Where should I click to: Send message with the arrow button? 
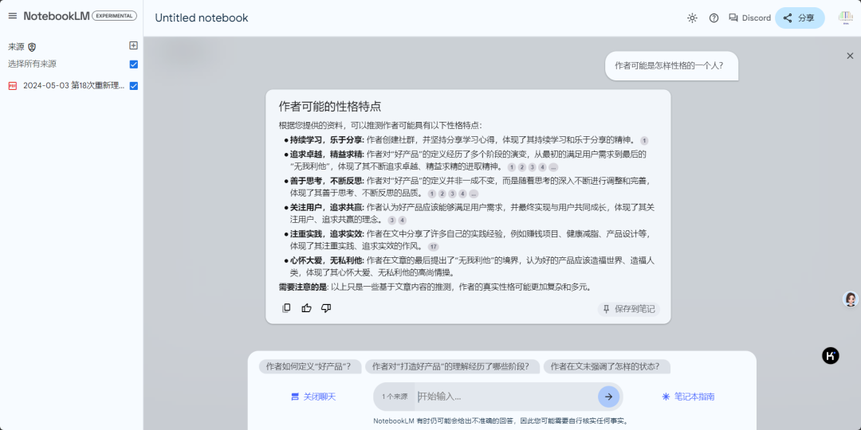[608, 397]
